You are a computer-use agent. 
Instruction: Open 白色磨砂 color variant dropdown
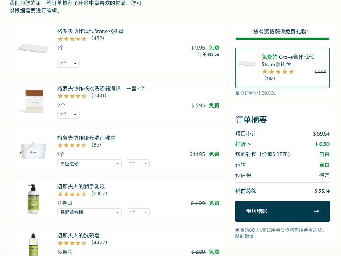[x=89, y=163]
